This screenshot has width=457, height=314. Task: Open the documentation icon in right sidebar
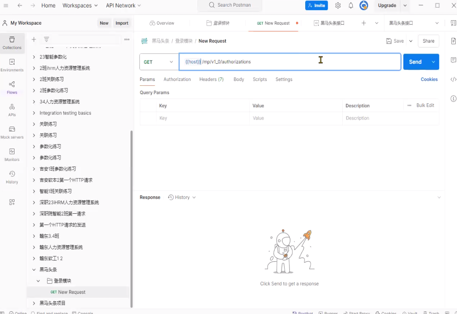tap(453, 41)
